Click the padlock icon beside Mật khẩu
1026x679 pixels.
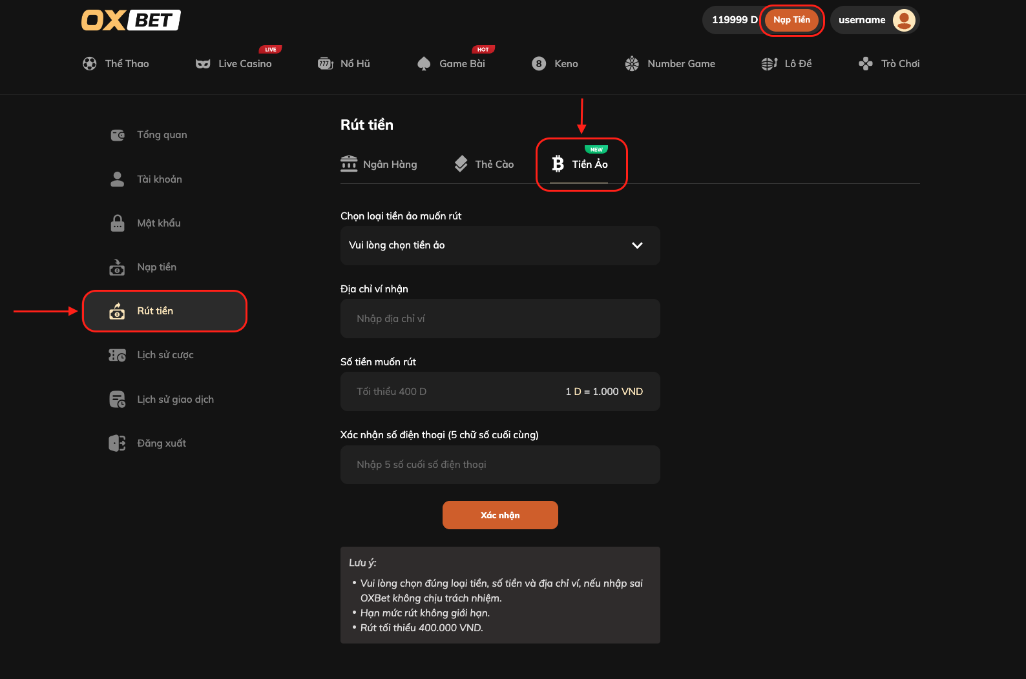(118, 223)
